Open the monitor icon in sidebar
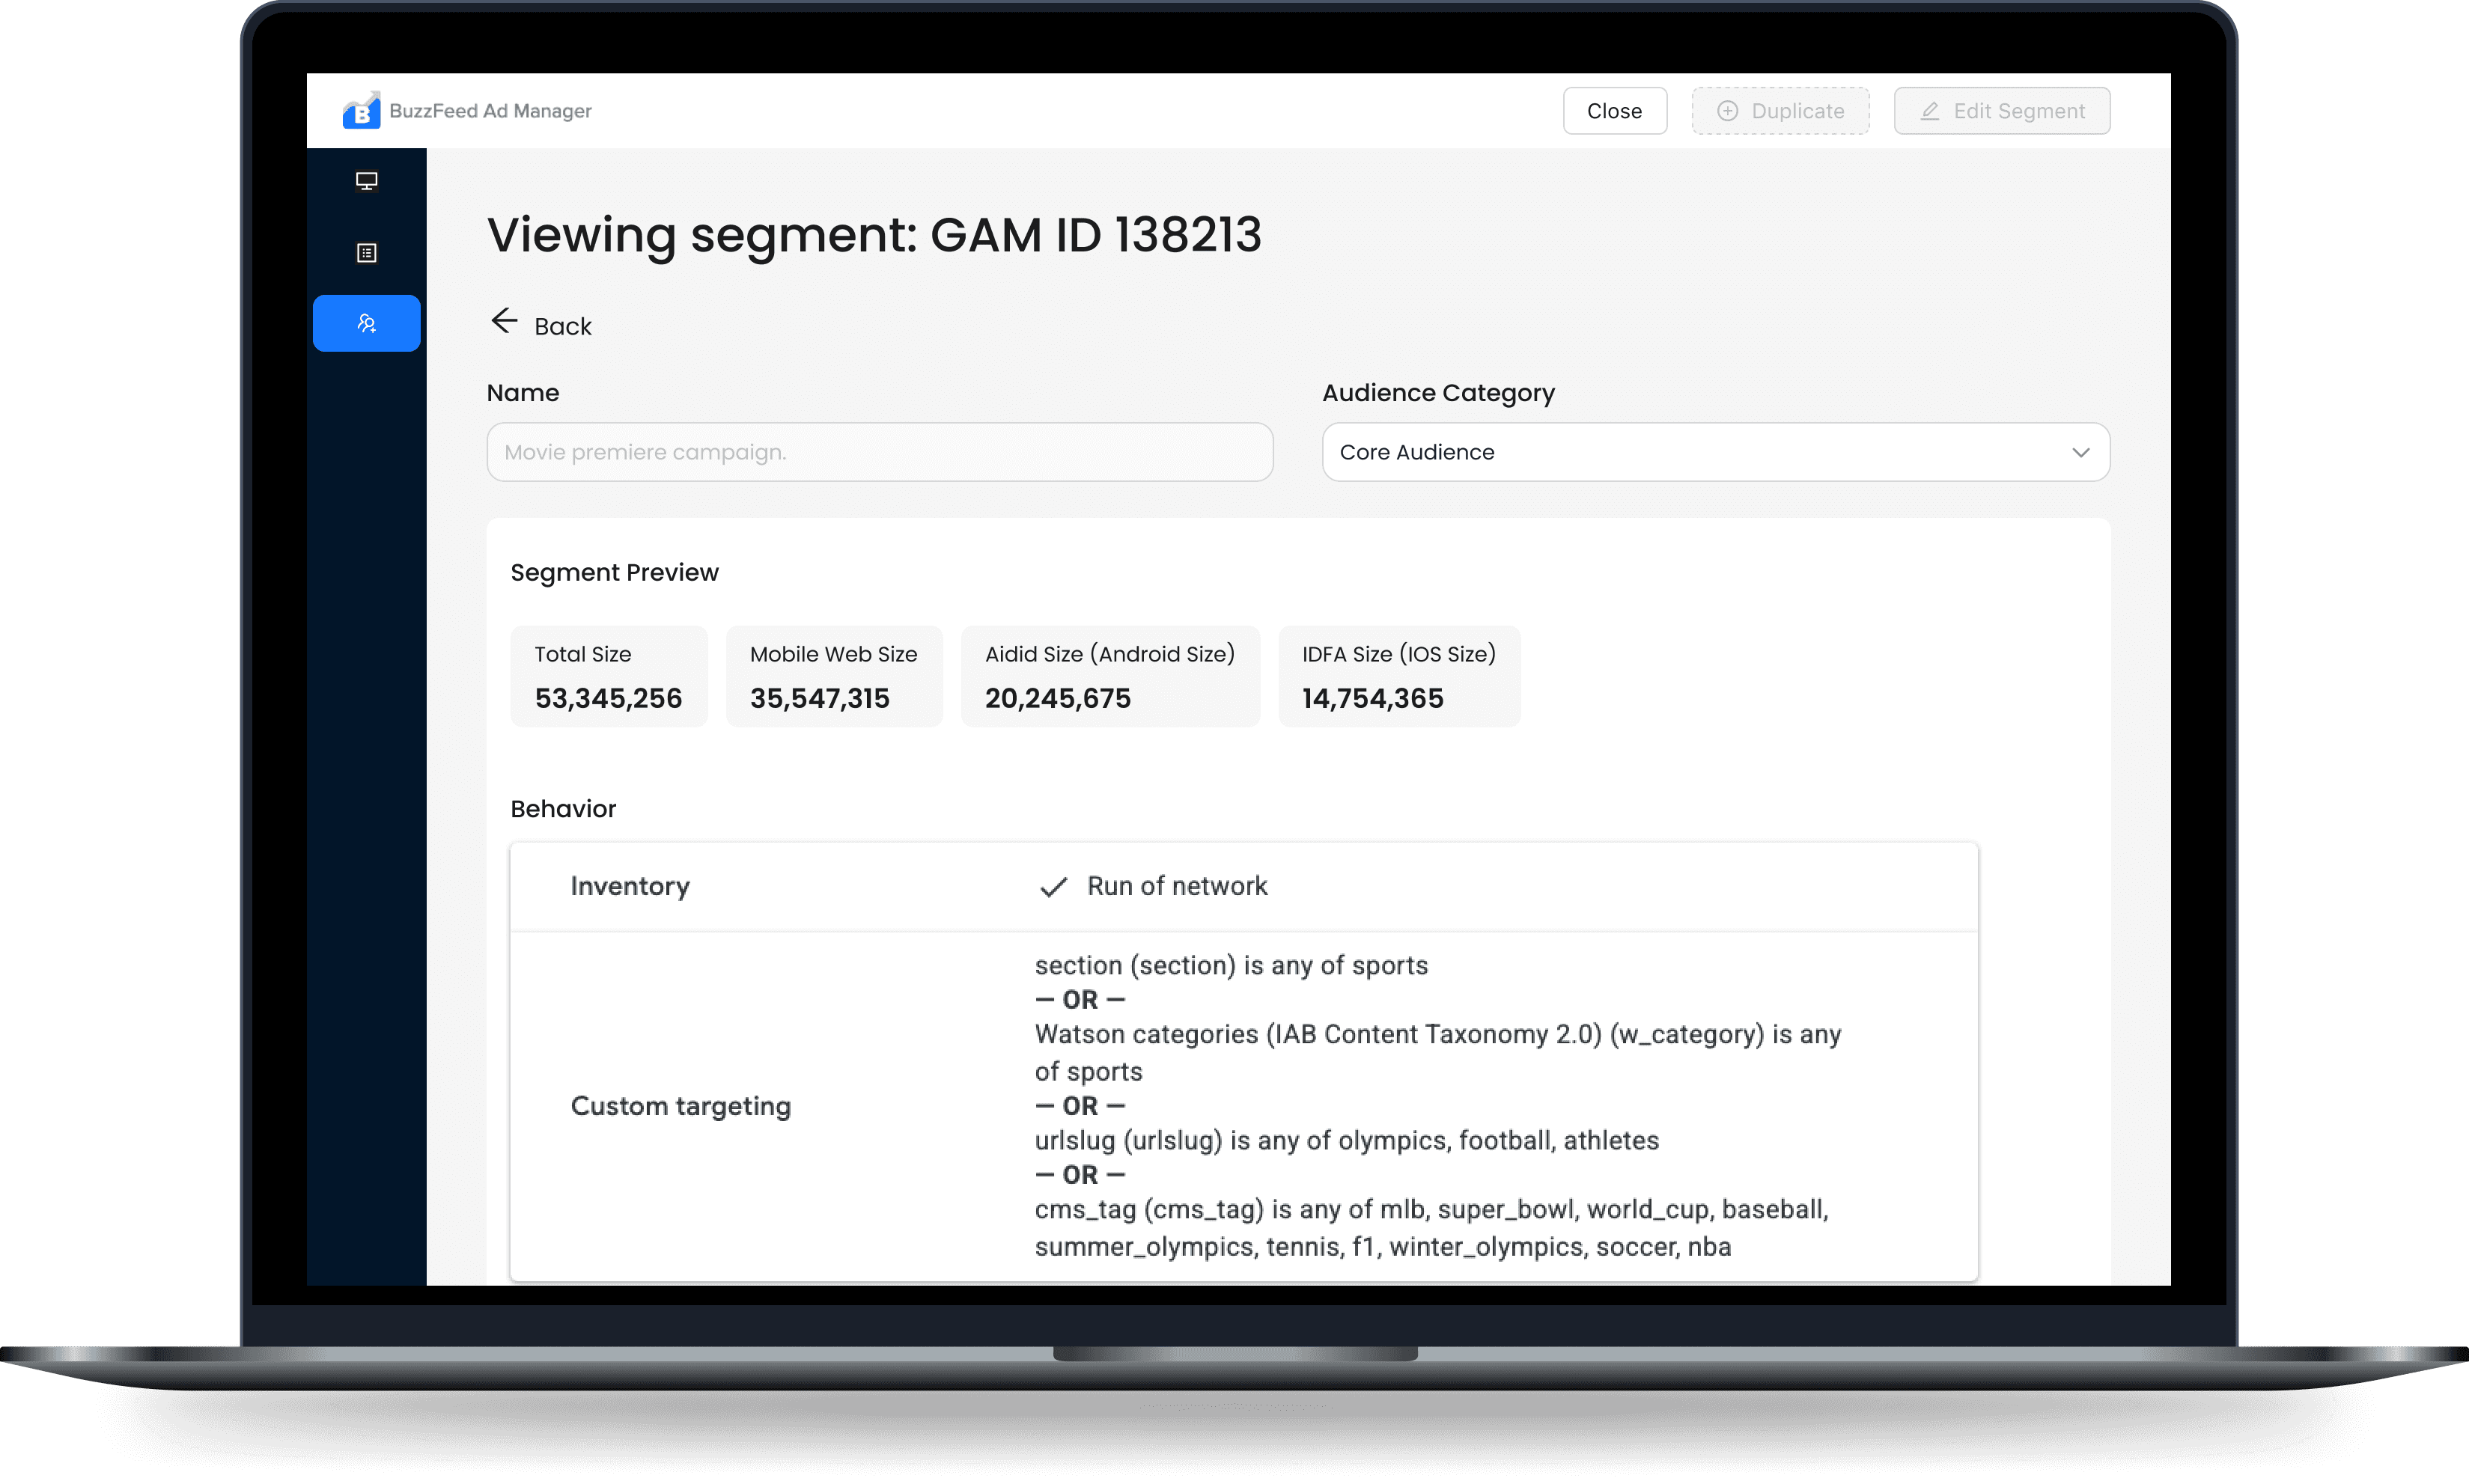Viewport: 2469px width, 1484px height. point(366,181)
